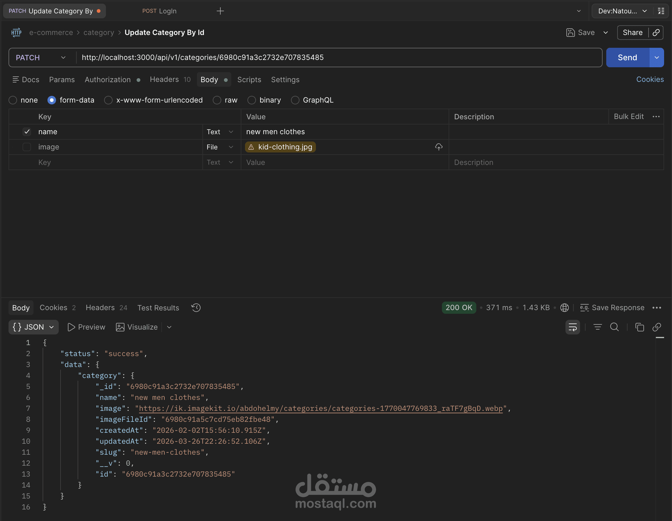Click copy link icon next to Share
672x521 pixels.
coord(656,33)
